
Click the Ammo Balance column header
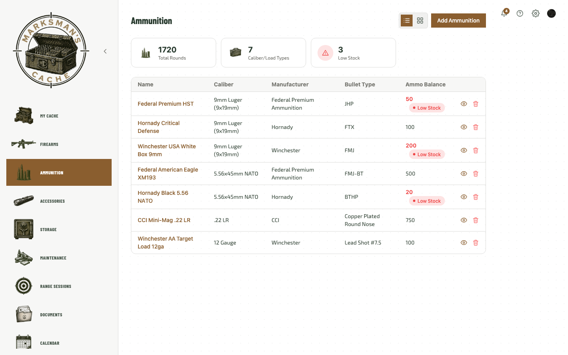pos(426,84)
